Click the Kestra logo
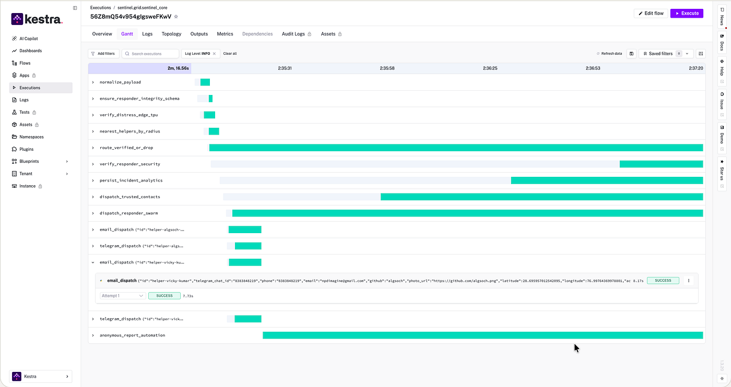The width and height of the screenshot is (731, 387). point(37,19)
